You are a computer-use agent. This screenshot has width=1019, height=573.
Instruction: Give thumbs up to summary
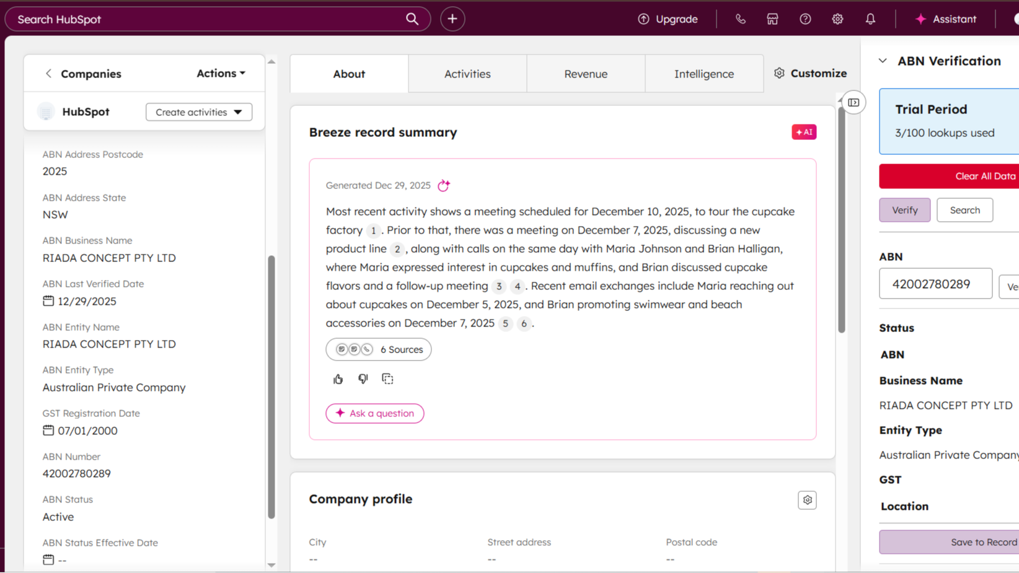338,379
